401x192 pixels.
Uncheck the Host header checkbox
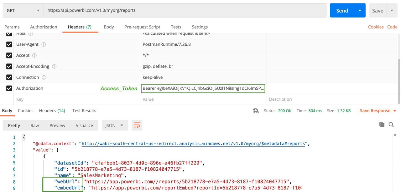[x=9, y=33]
